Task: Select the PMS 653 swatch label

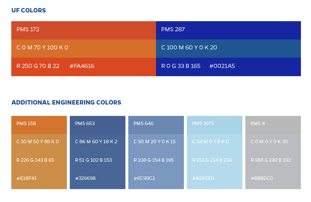Action: pyautogui.click(x=85, y=124)
